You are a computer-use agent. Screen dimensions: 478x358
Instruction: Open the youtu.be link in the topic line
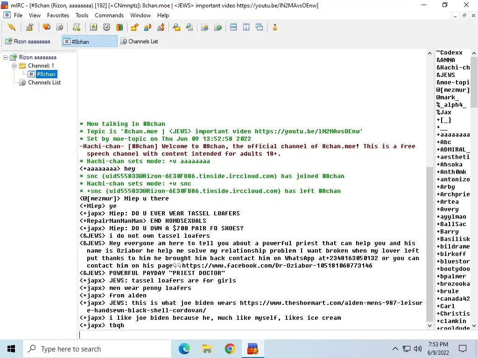pyautogui.click(x=308, y=131)
